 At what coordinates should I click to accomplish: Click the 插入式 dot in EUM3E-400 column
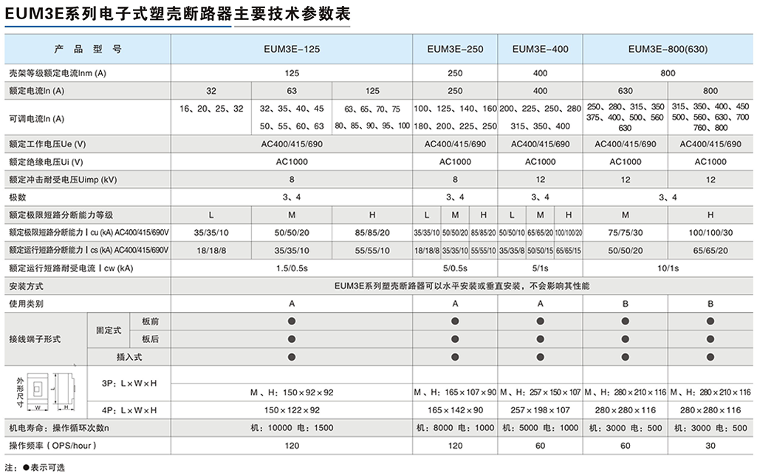[x=541, y=356]
